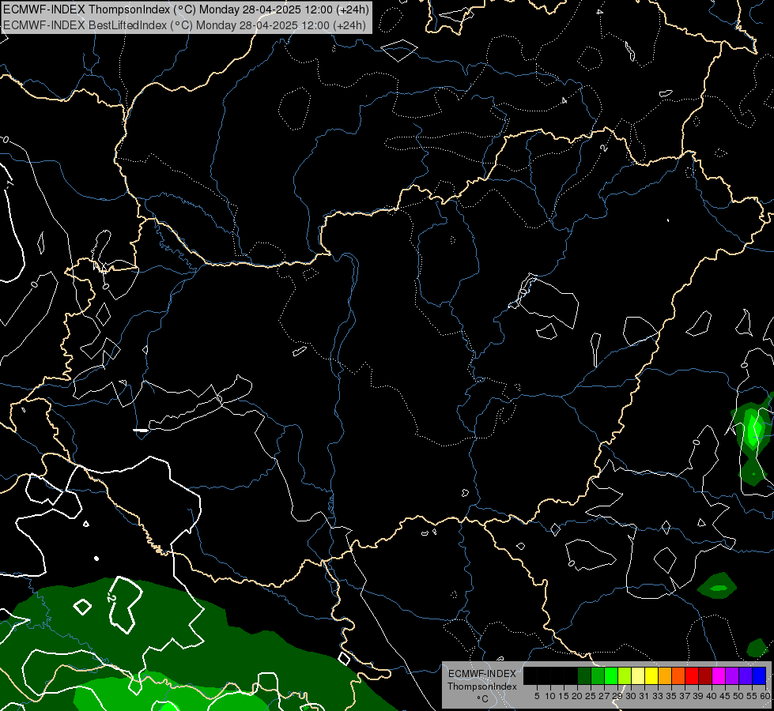The height and width of the screenshot is (711, 774).
Task: Select the dark orange 35–37 legend swatch
Action: [678, 675]
